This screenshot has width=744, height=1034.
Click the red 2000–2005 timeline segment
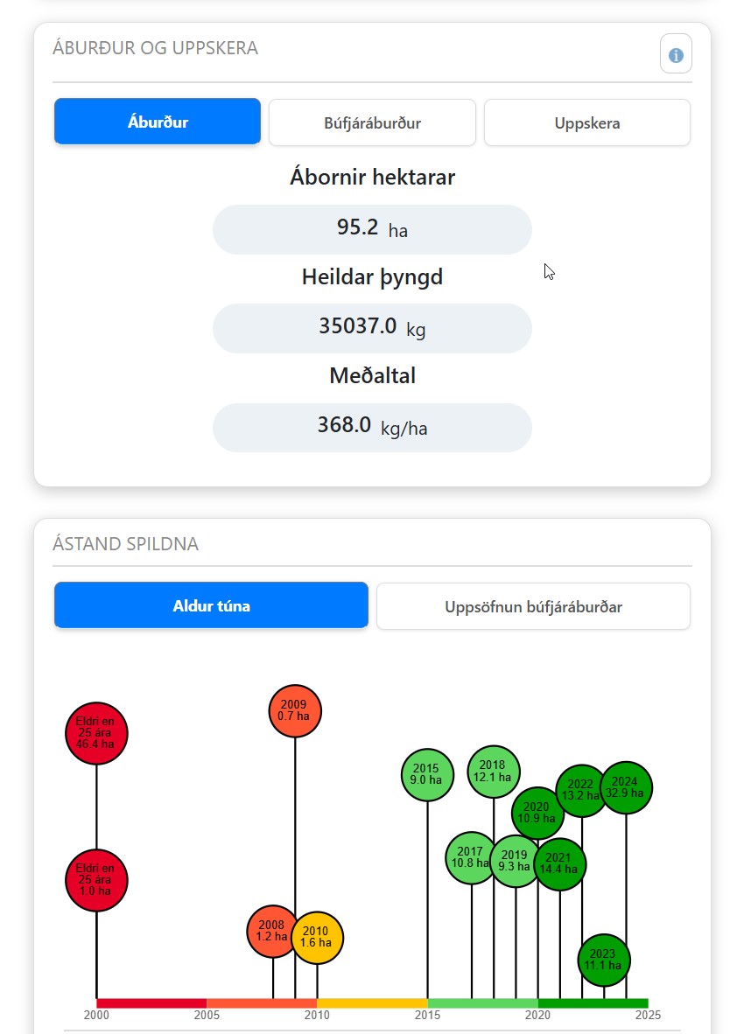tap(151, 1003)
